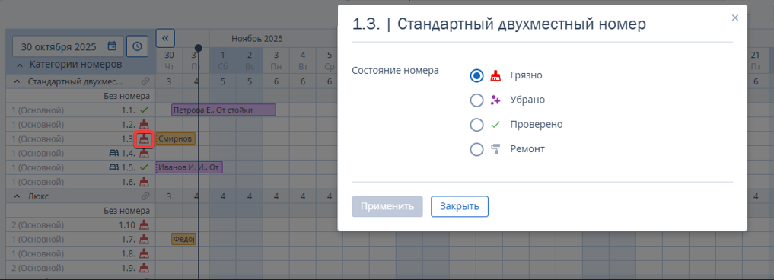Image resolution: width=774 pixels, height=280 pixels.
Task: Click the 2 (Основной) label of room 1.10
Action: [38, 225]
